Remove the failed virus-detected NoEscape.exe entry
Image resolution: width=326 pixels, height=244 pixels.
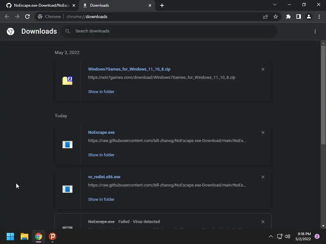click(263, 222)
